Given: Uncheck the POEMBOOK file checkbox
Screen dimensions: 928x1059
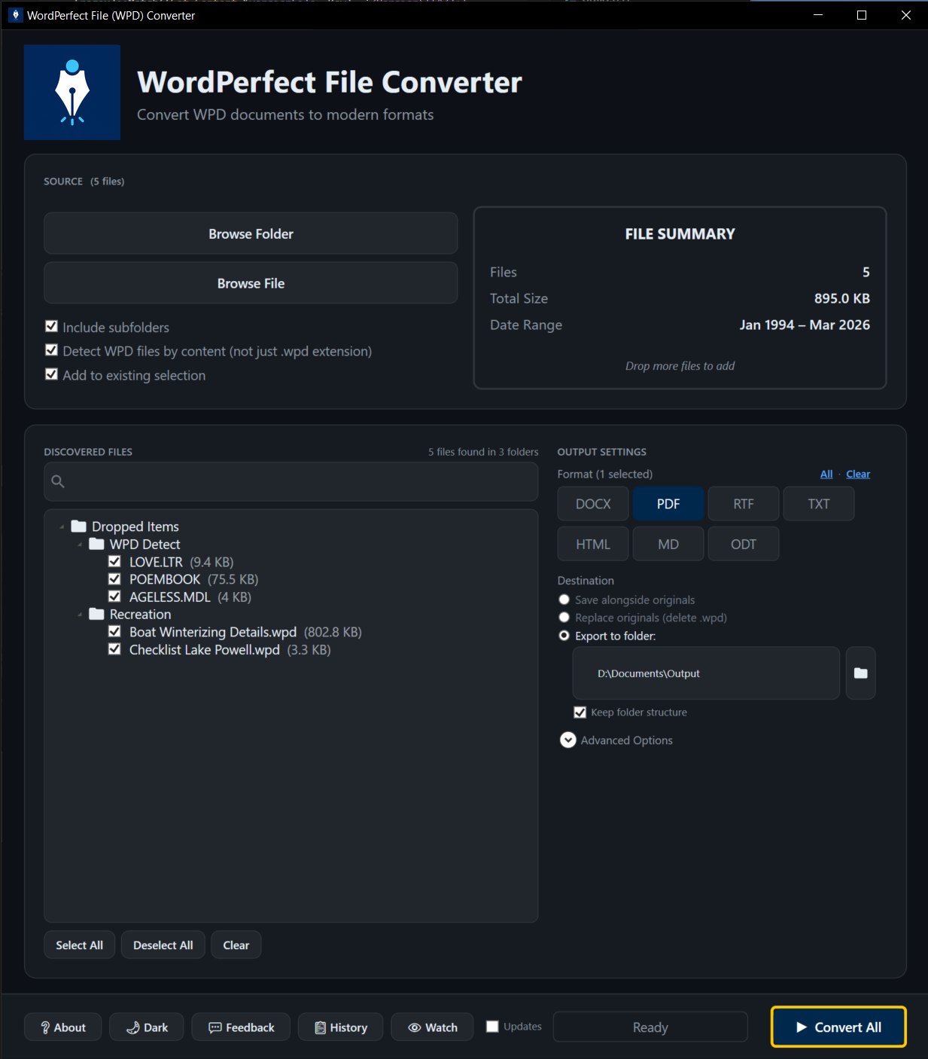Looking at the screenshot, I should pos(114,579).
